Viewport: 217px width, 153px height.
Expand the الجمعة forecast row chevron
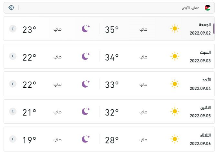pyautogui.click(x=13, y=29)
